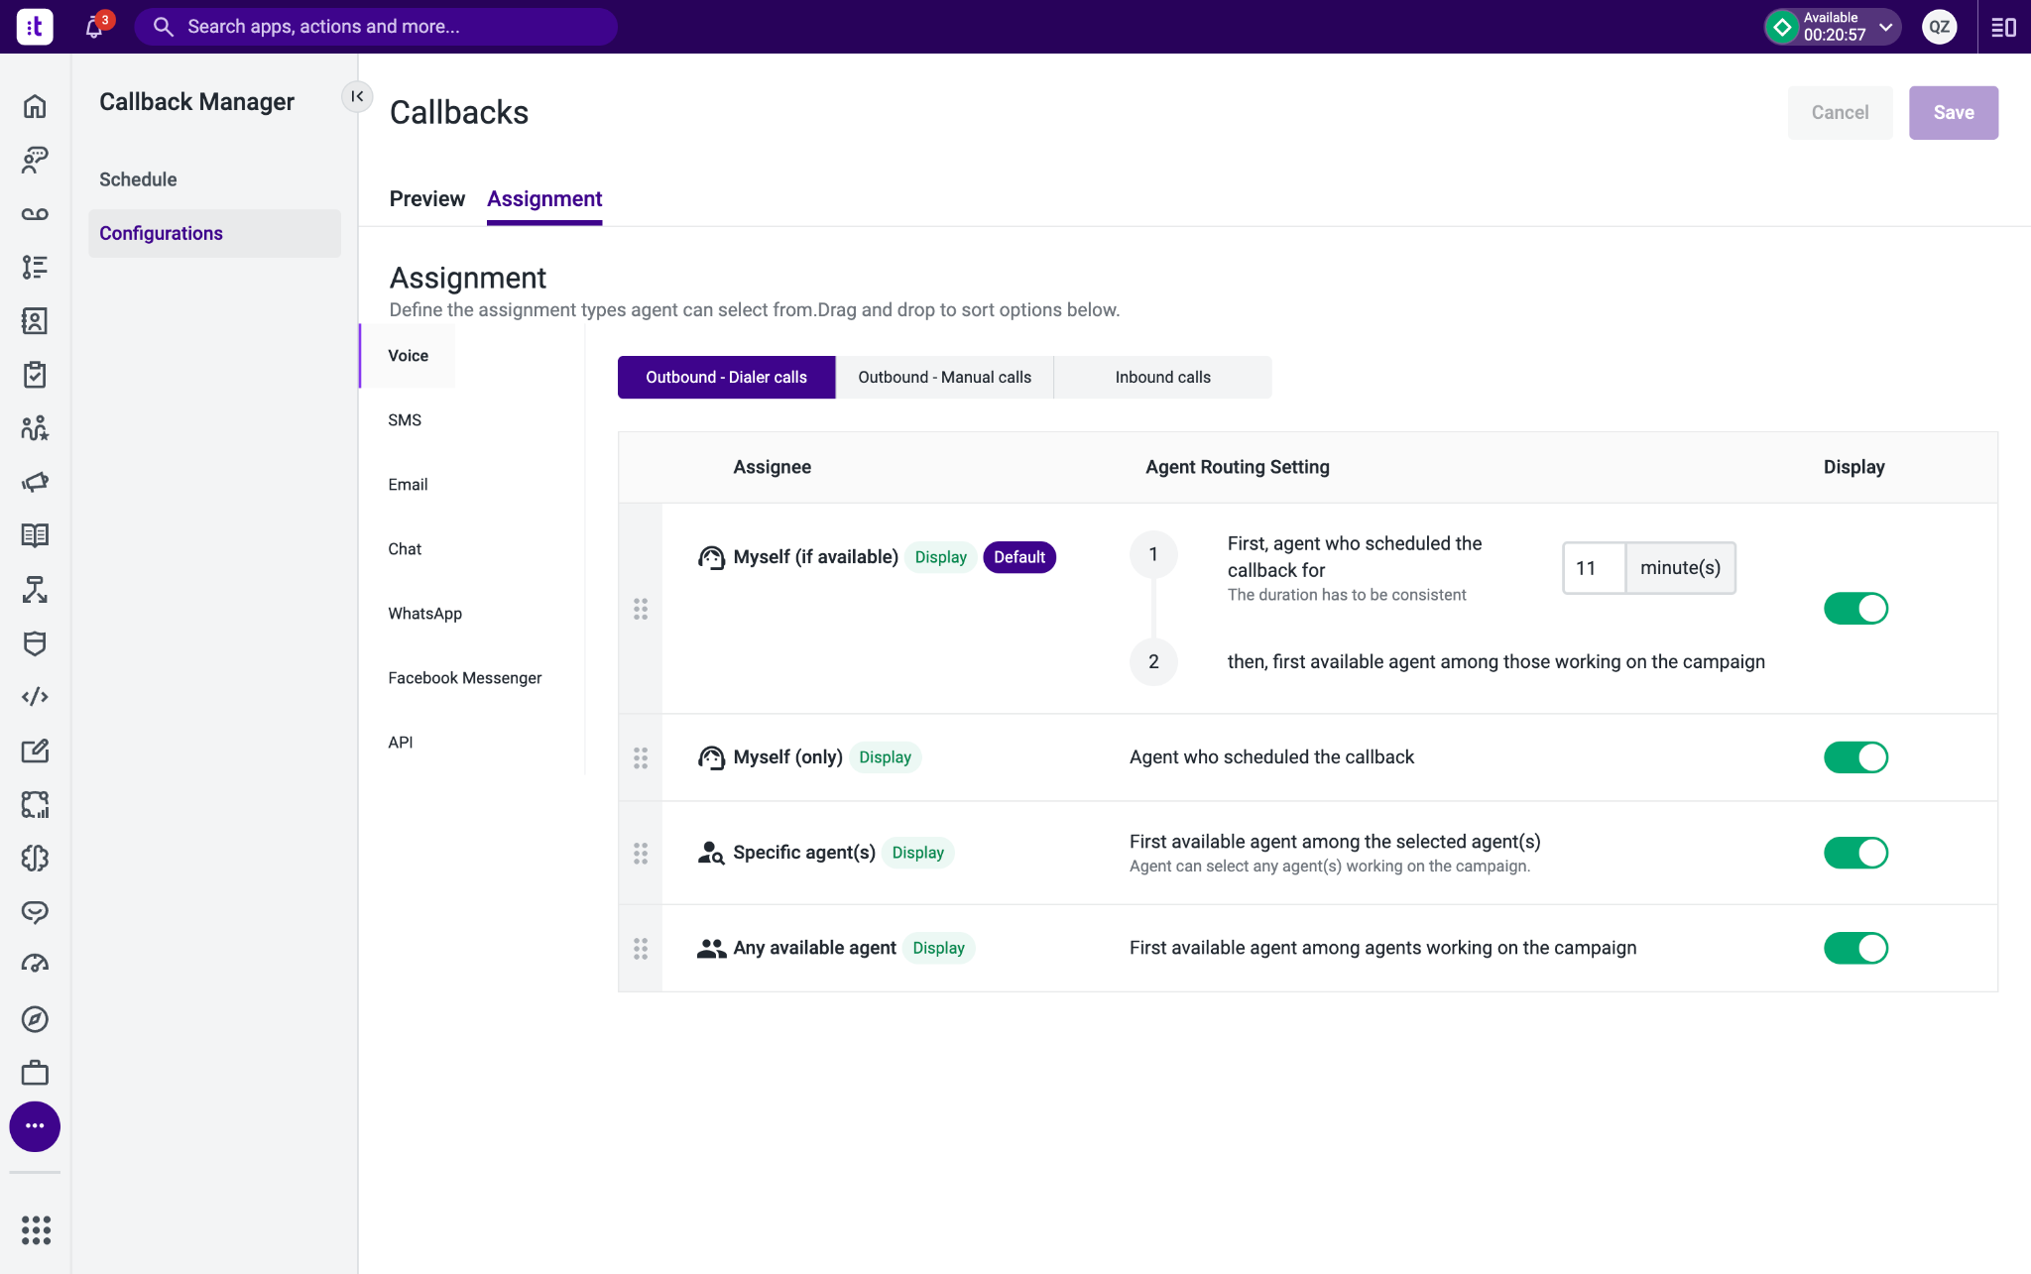Select the WhatsApp channel
The height and width of the screenshot is (1274, 2031).
pyautogui.click(x=425, y=614)
